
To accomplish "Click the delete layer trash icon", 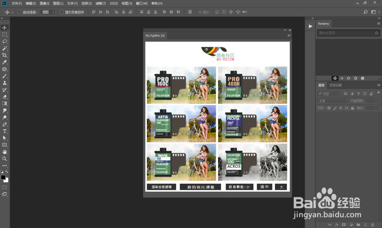I will pos(372,225).
